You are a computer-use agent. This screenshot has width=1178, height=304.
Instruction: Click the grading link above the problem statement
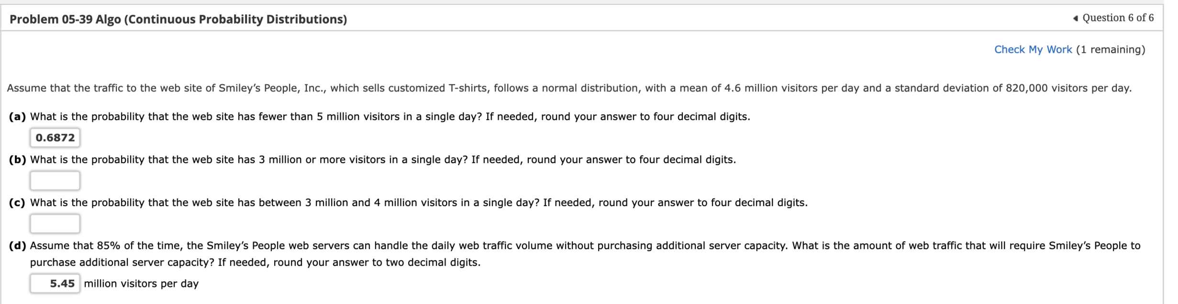pyautogui.click(x=1034, y=49)
